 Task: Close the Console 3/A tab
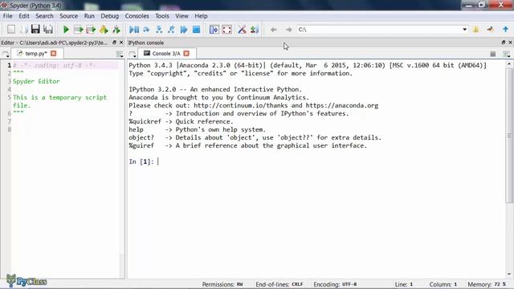coord(186,53)
